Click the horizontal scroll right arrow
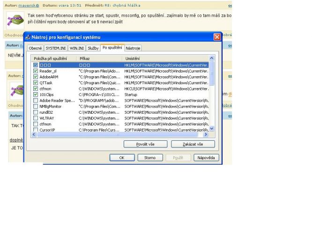 [x=206, y=134]
